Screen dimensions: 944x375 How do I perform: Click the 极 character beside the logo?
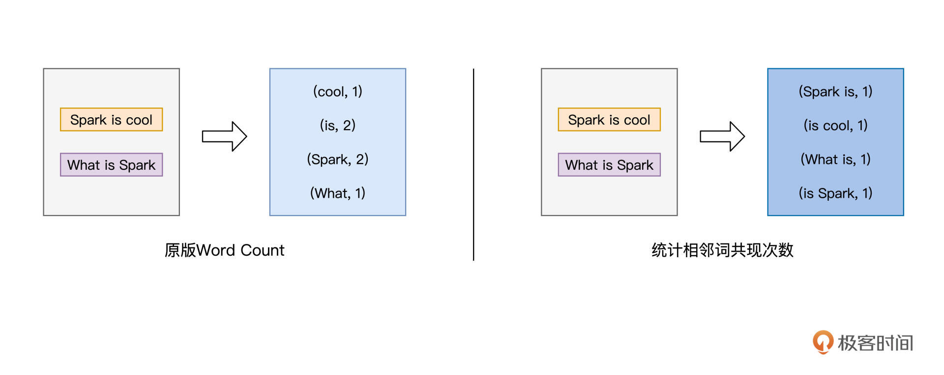[x=847, y=343]
